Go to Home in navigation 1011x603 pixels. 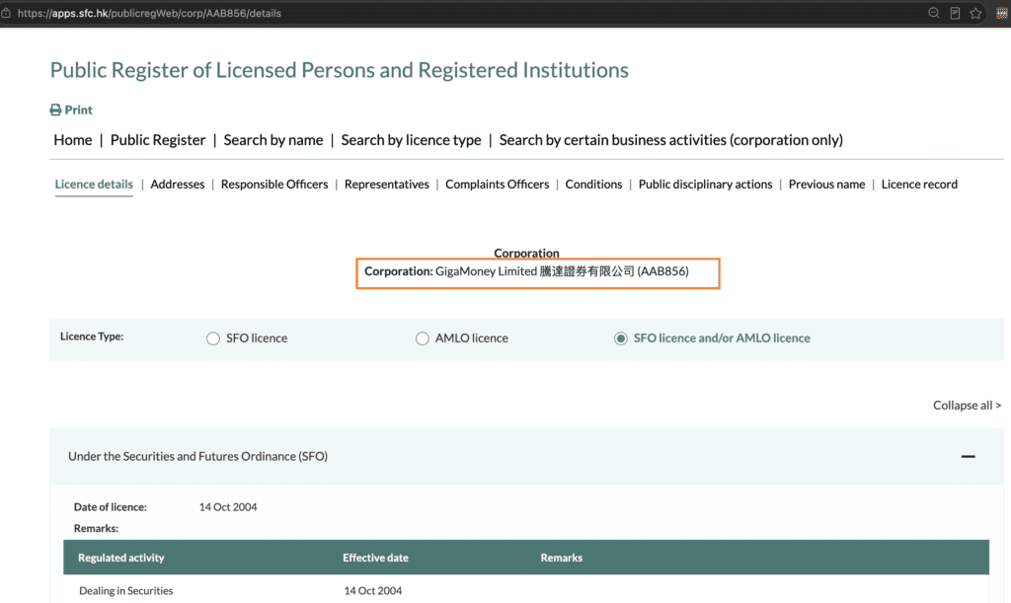click(x=73, y=140)
